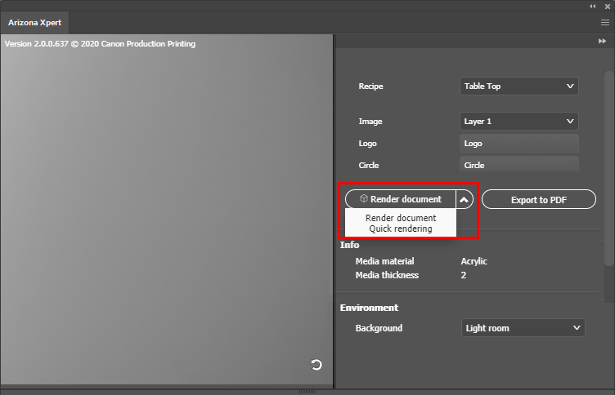Click the Media thickness value 2
Viewport: 615px width, 395px height.
pyautogui.click(x=464, y=275)
